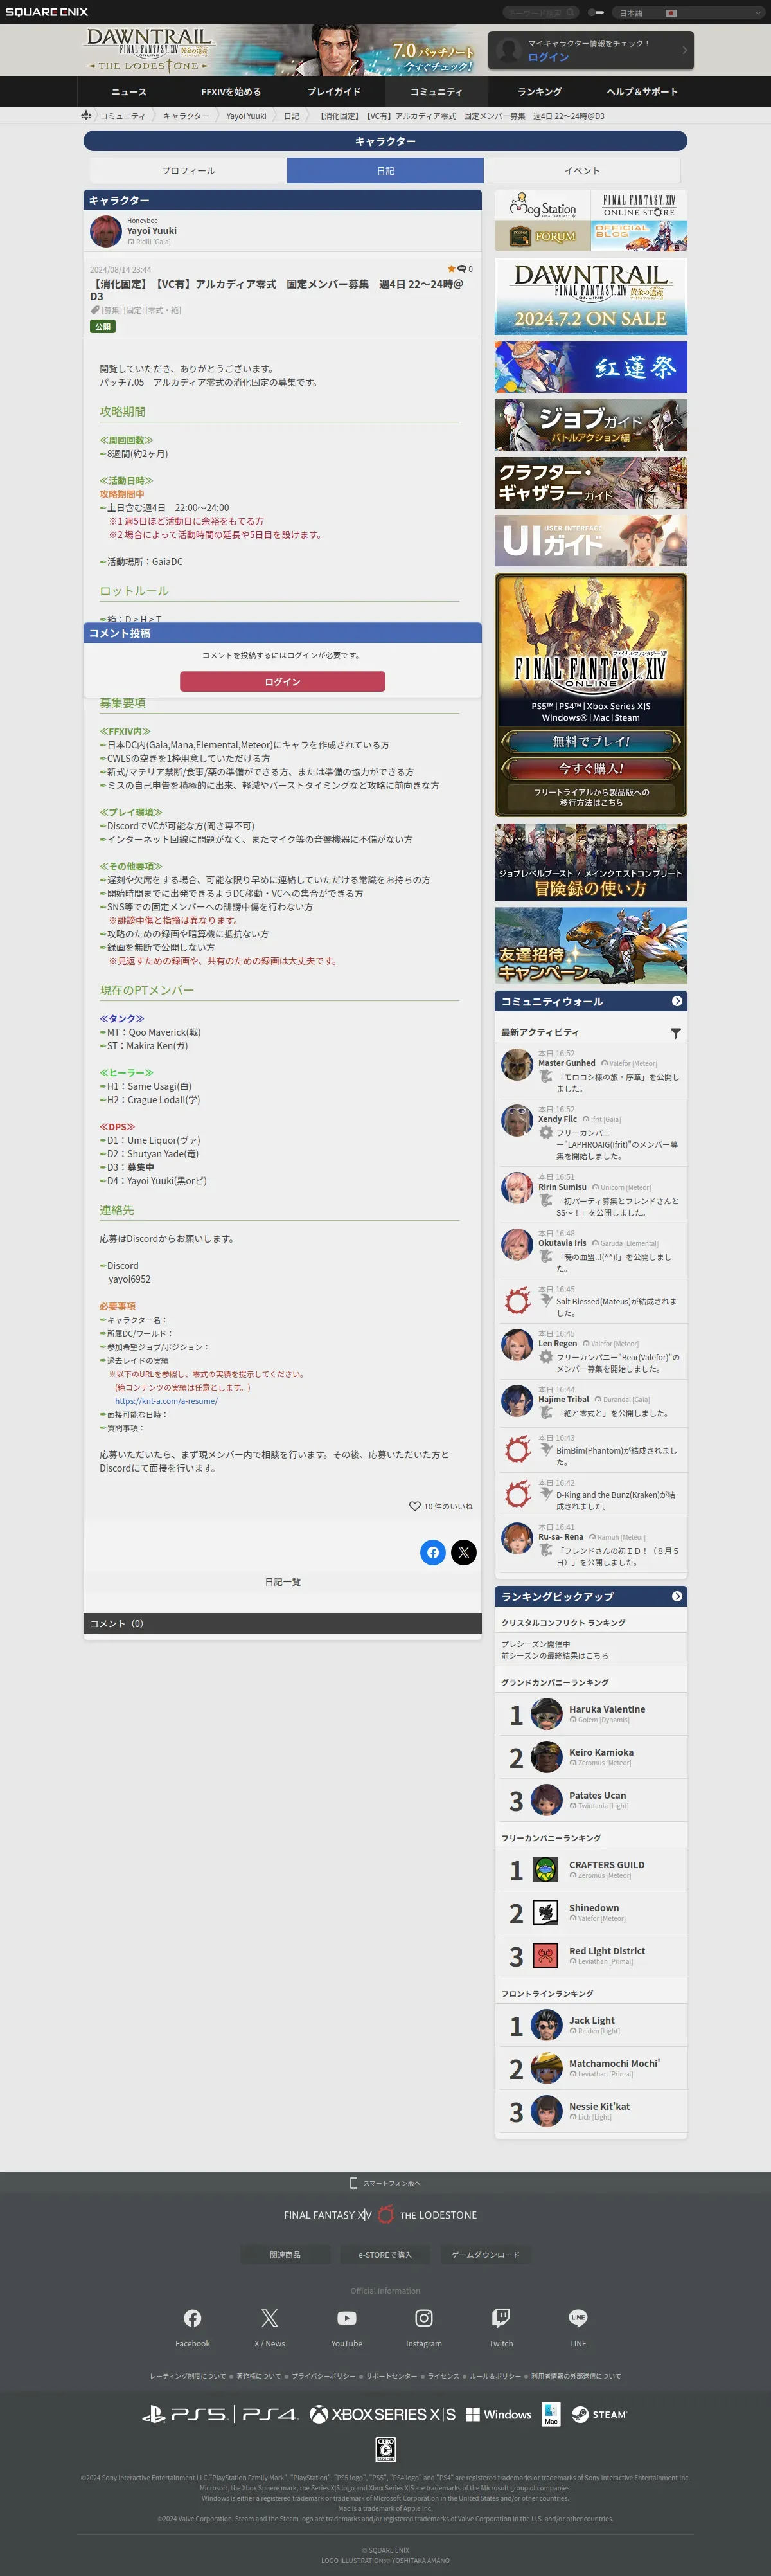Switch to プロフィール tab
This screenshot has width=771, height=2576.
pyautogui.click(x=188, y=170)
